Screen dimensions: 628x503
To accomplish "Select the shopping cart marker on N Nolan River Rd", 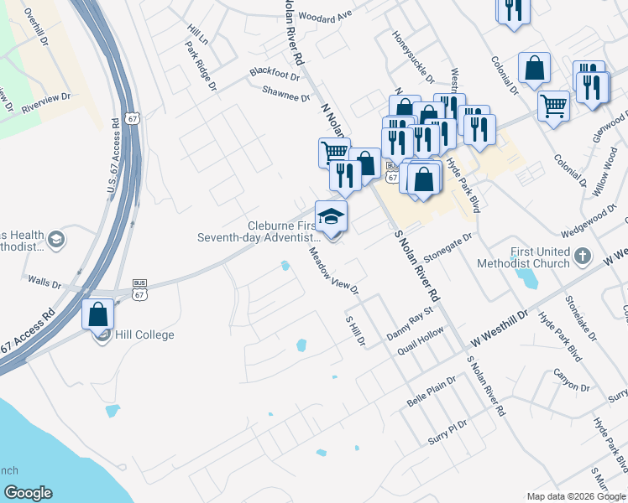I will click(334, 153).
